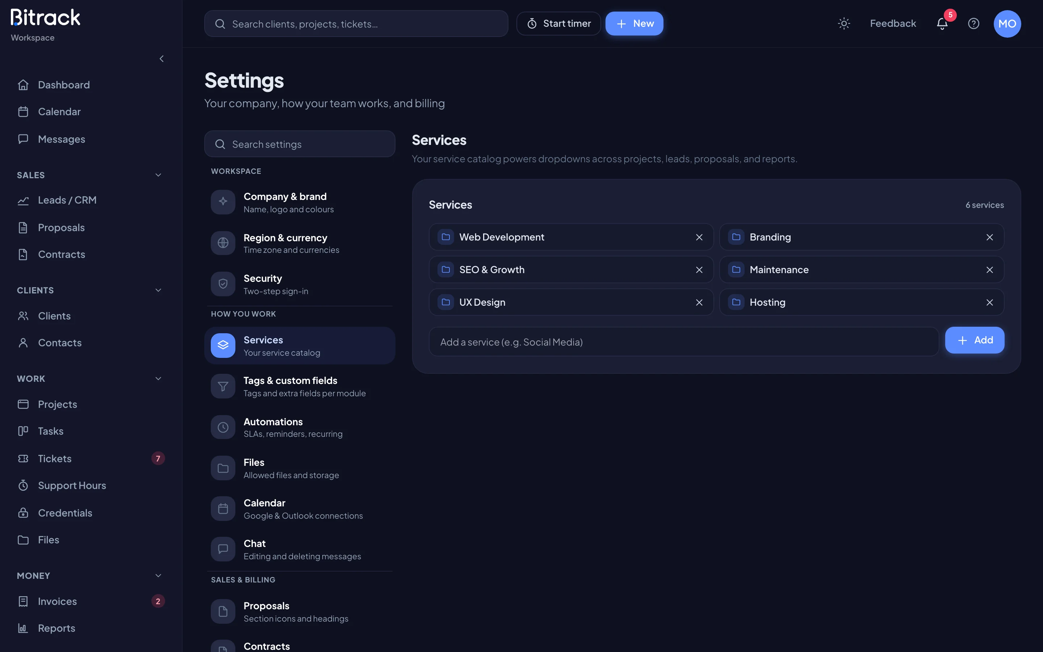Collapse the left sidebar with the arrow
The width and height of the screenshot is (1043, 652).
pyautogui.click(x=162, y=59)
